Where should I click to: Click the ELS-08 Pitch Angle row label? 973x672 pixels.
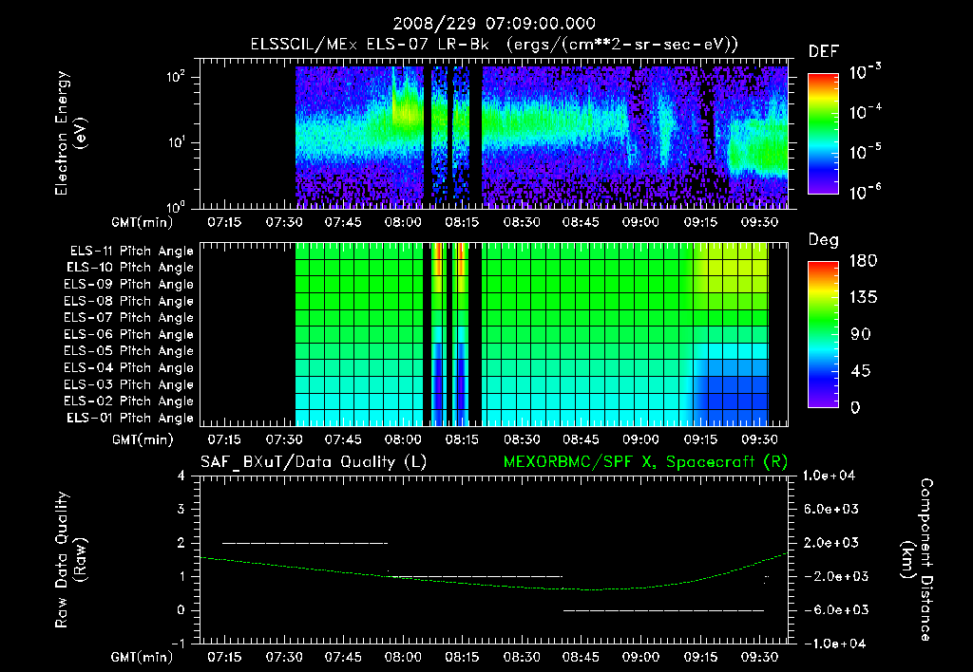129,301
